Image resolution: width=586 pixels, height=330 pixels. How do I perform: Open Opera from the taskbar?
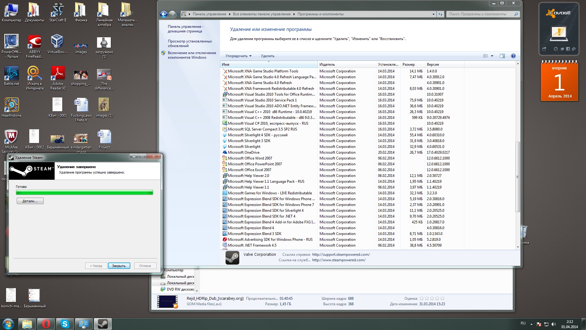pyautogui.click(x=46, y=324)
